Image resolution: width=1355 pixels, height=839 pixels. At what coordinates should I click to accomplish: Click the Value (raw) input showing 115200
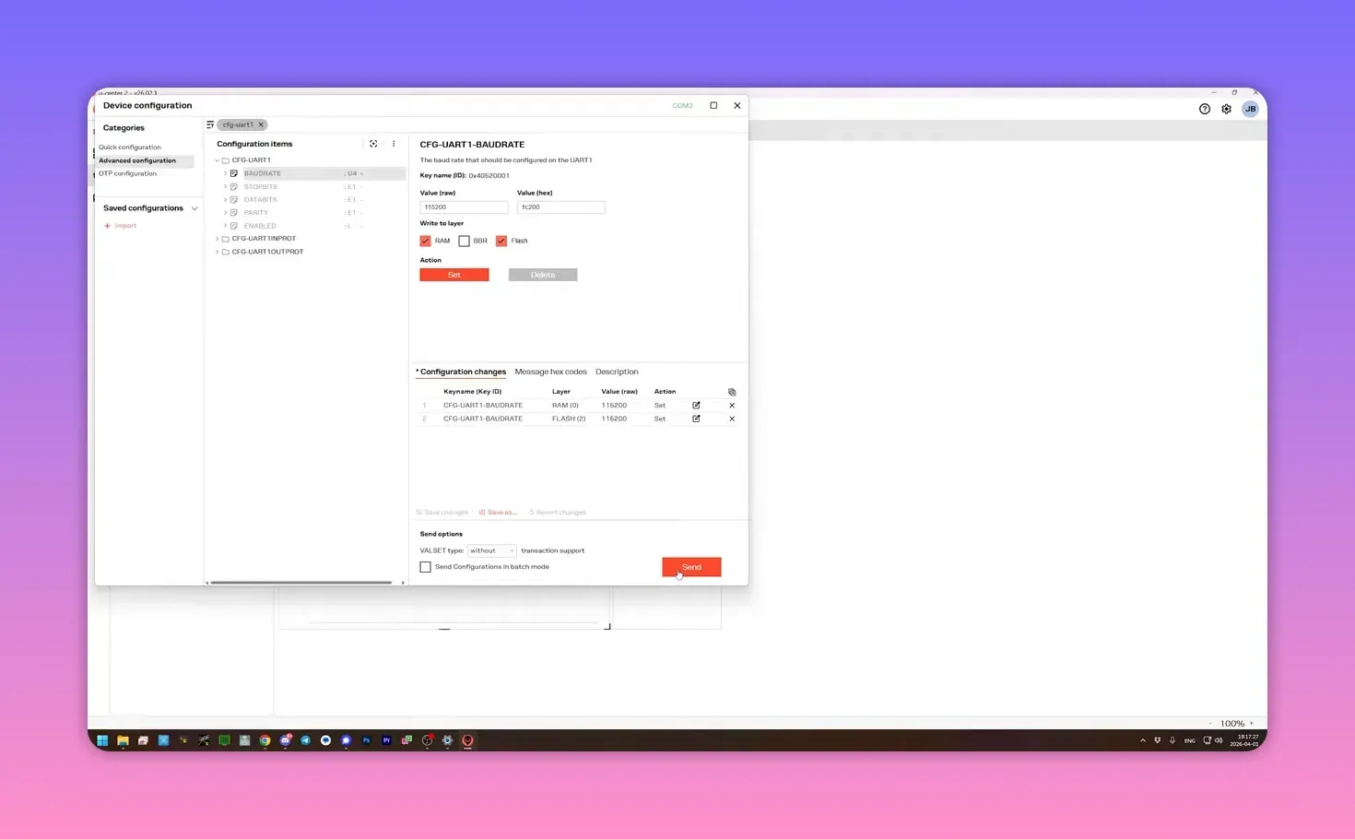pos(464,207)
